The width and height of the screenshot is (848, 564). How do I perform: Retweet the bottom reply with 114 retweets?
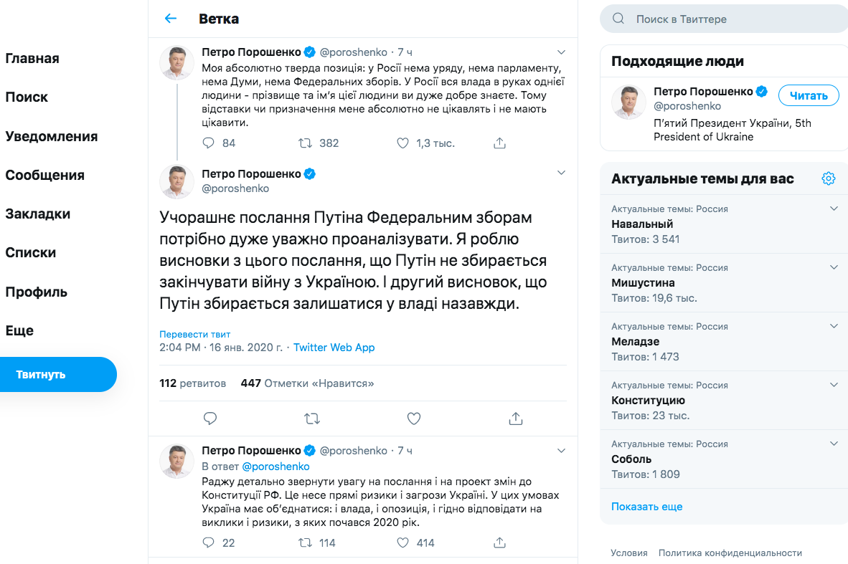(306, 543)
